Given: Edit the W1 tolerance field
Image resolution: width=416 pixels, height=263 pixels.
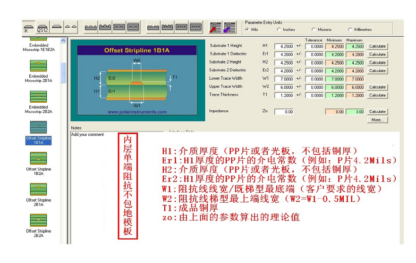Looking at the screenshot, I should pyautogui.click(x=314, y=79).
